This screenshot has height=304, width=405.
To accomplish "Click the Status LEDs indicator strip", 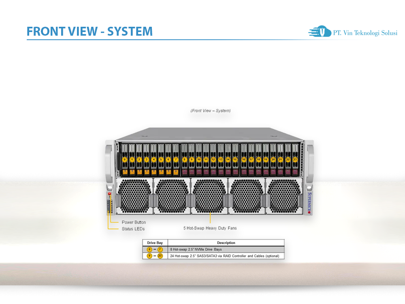I will pos(109,207).
